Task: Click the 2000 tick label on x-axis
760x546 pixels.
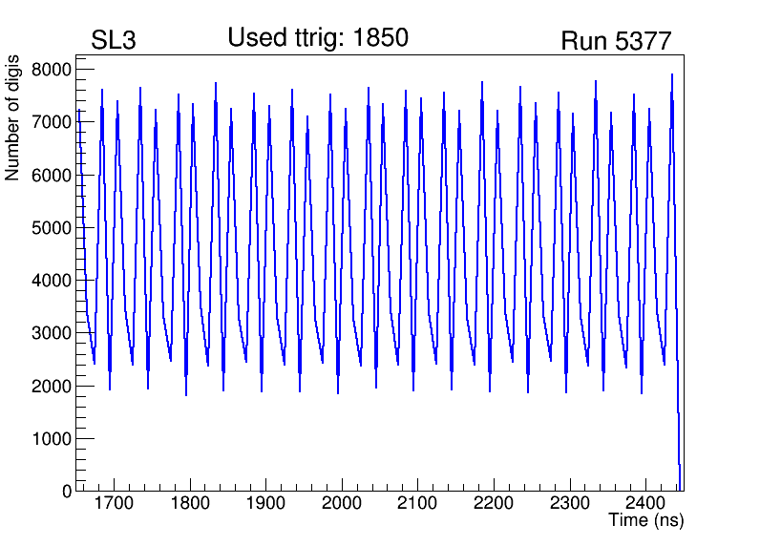Action: (x=342, y=503)
